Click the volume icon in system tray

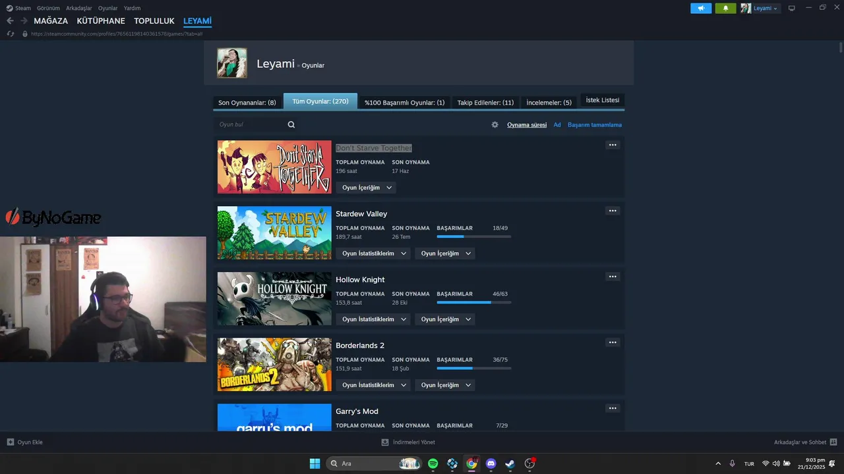tap(776, 463)
